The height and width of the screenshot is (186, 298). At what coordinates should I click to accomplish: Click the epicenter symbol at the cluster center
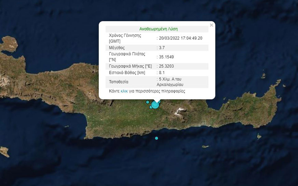tap(155, 104)
